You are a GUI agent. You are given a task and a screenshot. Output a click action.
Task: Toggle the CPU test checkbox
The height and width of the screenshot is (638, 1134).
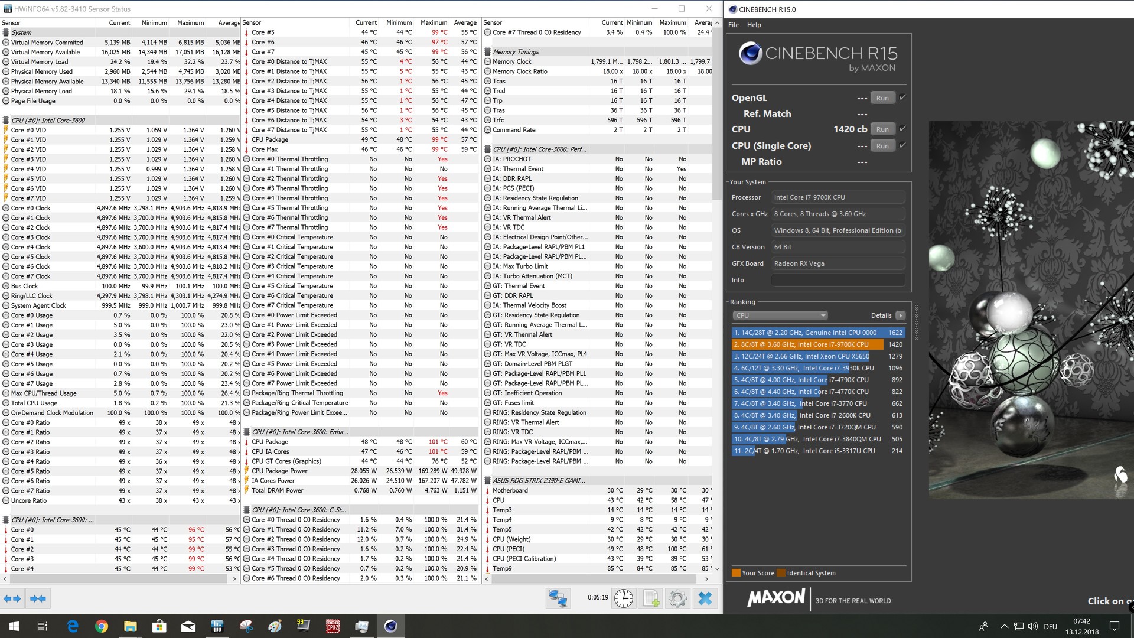[x=902, y=129]
